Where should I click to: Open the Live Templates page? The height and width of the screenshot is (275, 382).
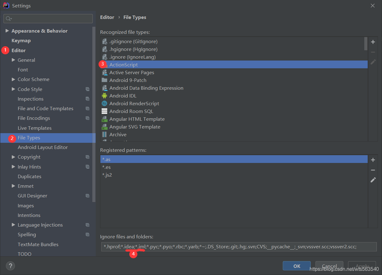click(35, 128)
